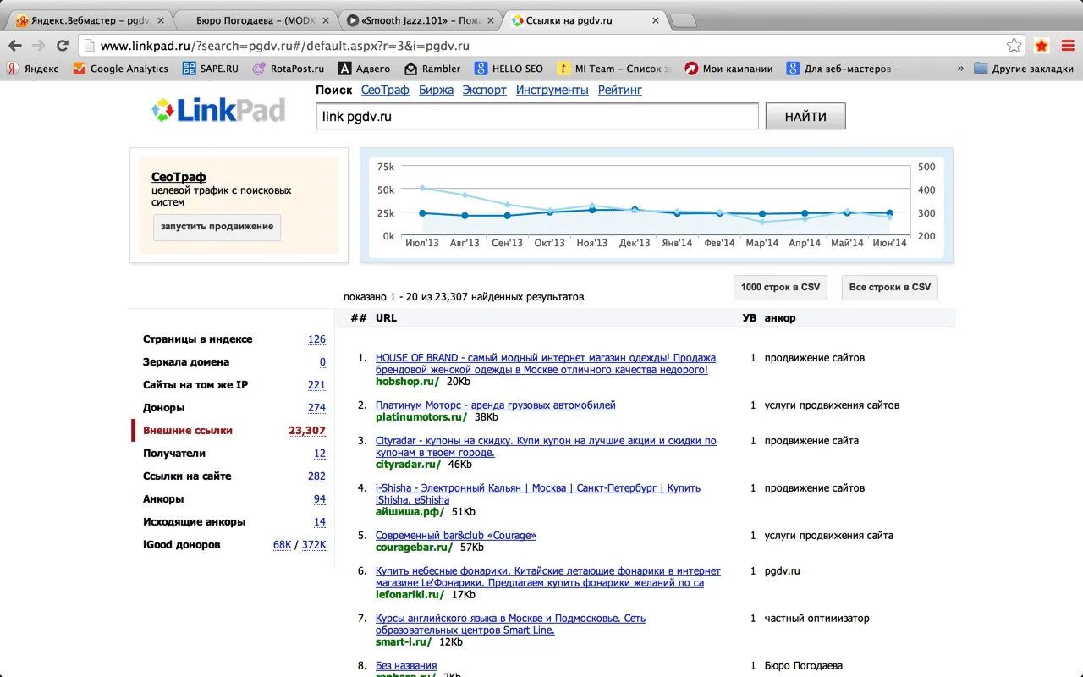Expand hidden bookmarks with the chevron
This screenshot has width=1083, height=677.
tap(960, 69)
